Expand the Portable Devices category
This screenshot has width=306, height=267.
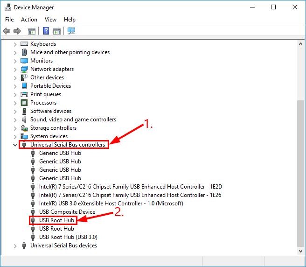(x=15, y=86)
